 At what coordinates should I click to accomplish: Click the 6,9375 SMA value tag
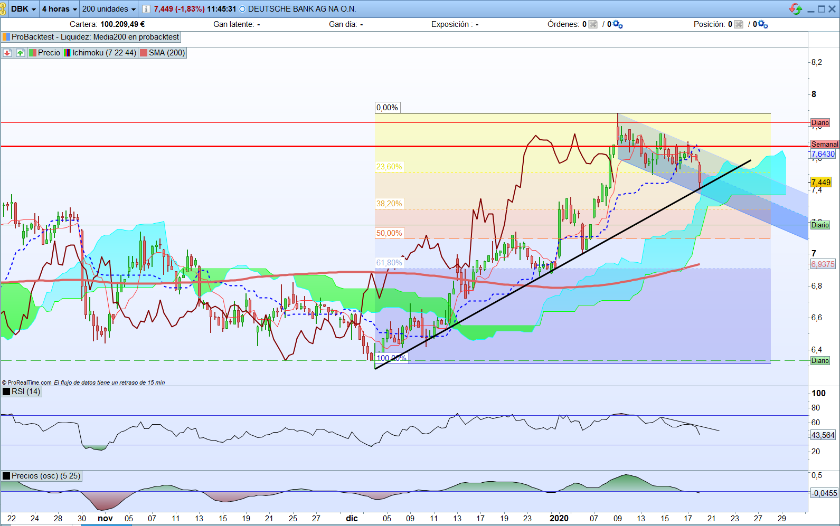click(x=823, y=264)
